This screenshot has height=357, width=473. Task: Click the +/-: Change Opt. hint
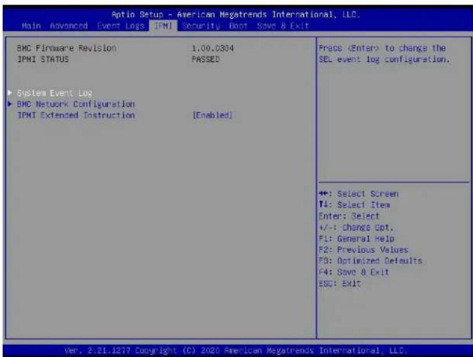point(356,227)
